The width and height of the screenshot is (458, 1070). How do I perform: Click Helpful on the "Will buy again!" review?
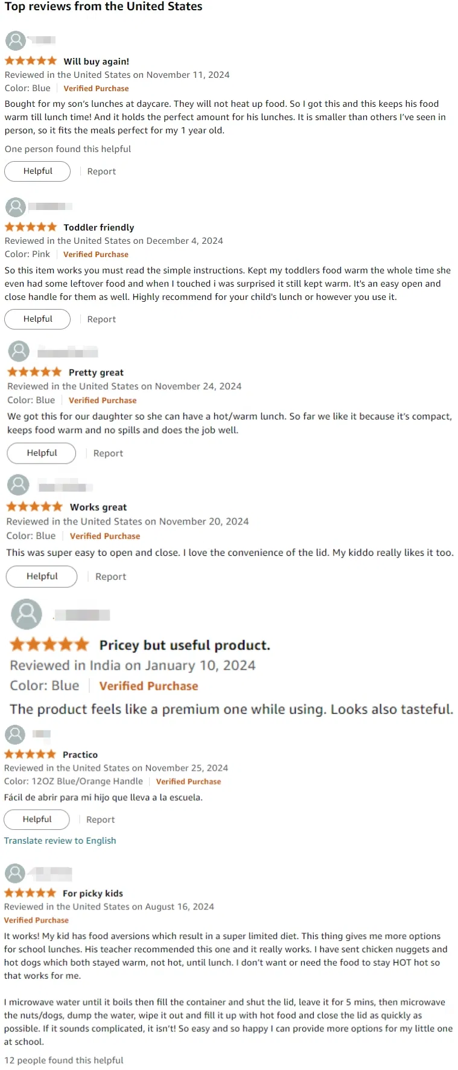tap(37, 171)
